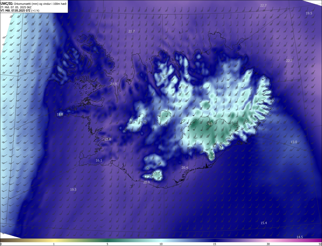Click the '5' tick on the color scale
The width and height of the screenshot is (322, 246).
(x=107, y=244)
